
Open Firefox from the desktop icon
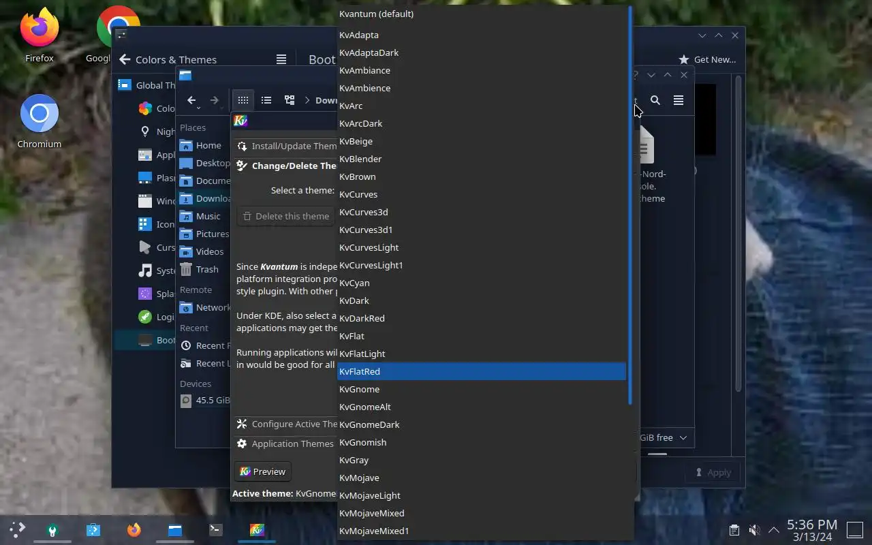pyautogui.click(x=40, y=35)
